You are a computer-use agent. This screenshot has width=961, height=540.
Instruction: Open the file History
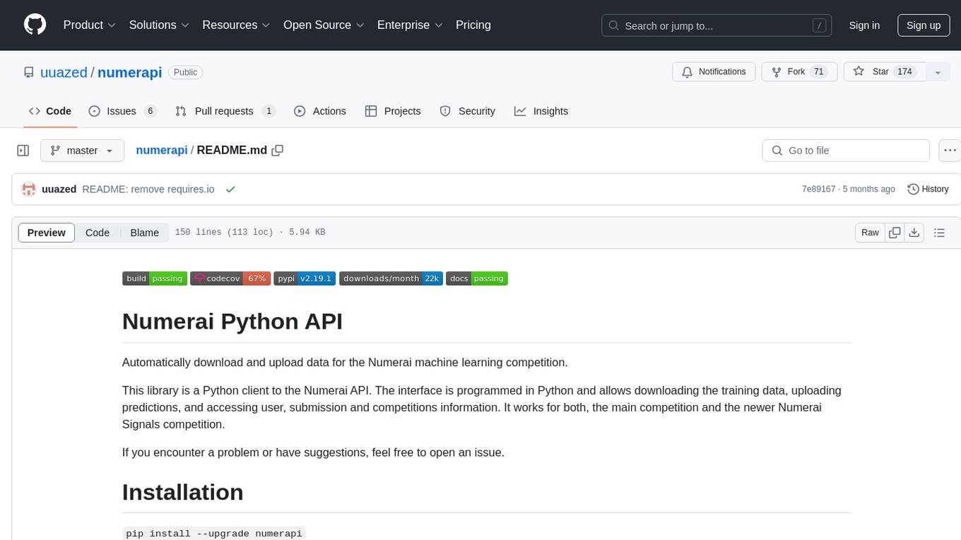(x=928, y=189)
